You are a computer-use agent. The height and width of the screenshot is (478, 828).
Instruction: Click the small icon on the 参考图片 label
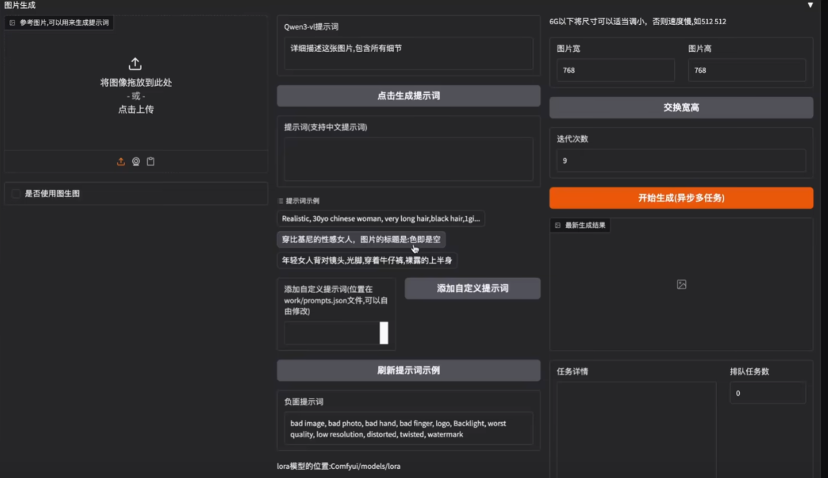(x=11, y=22)
